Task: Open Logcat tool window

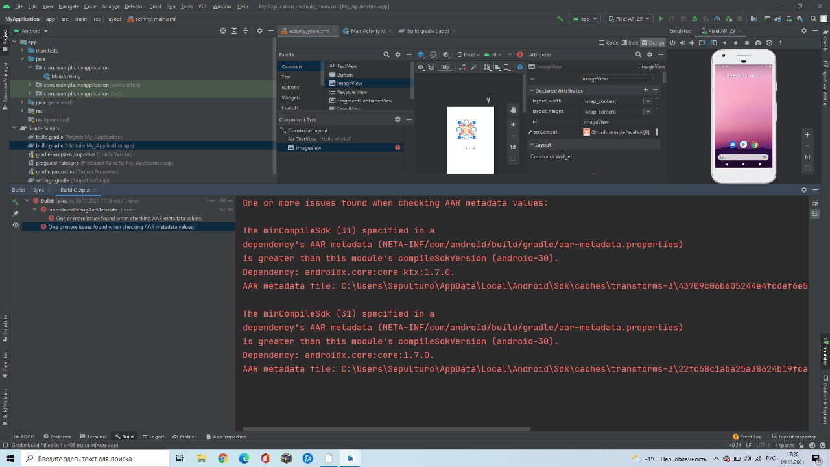Action: [x=153, y=437]
